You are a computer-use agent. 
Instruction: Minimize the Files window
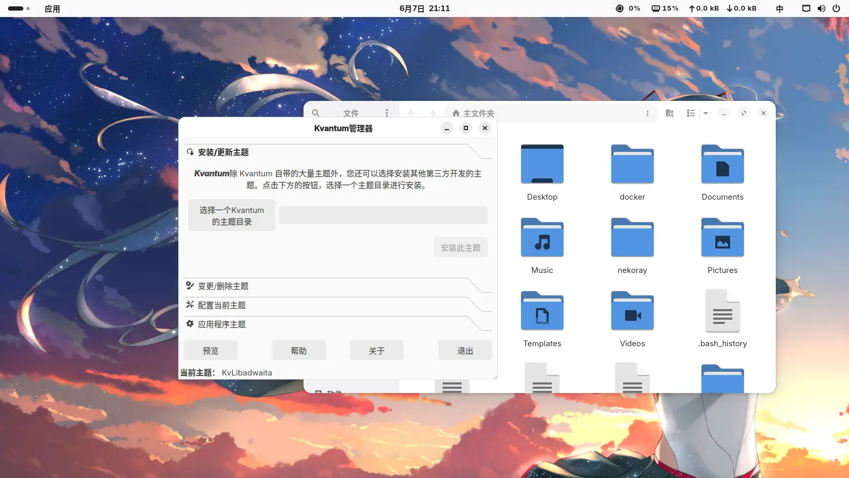point(724,113)
